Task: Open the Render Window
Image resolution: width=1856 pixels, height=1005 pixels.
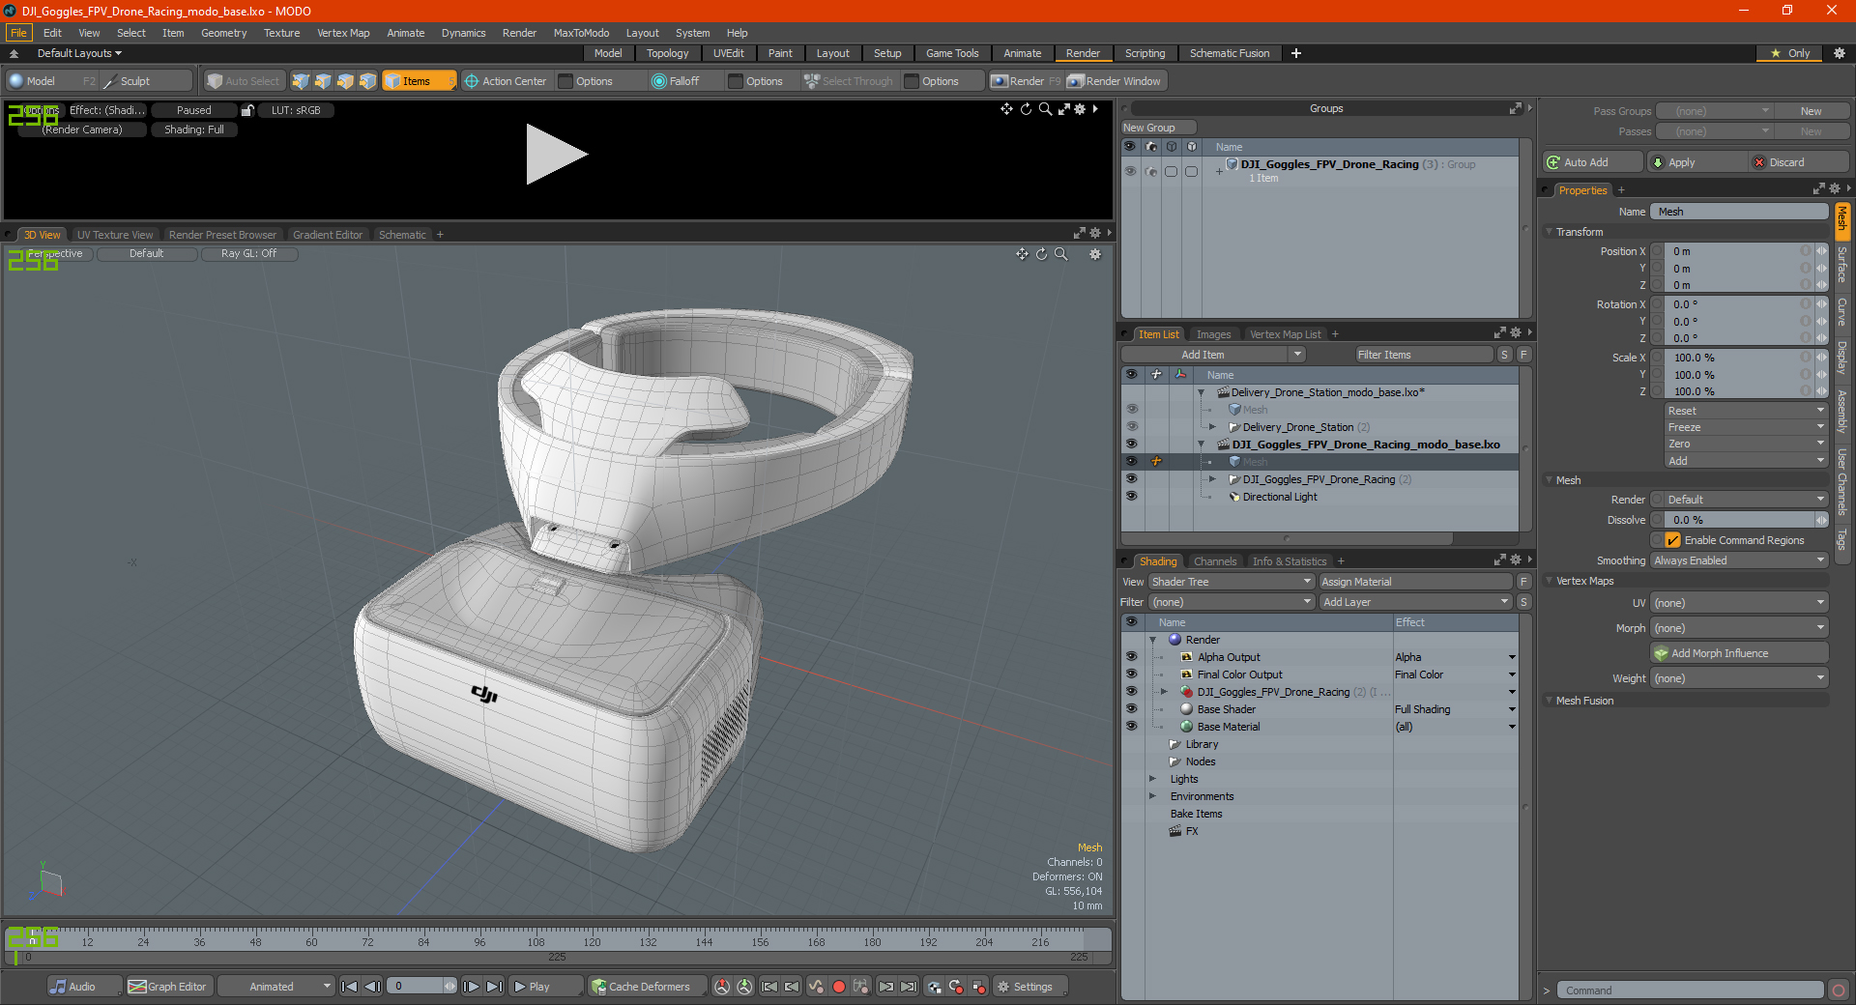Action: tap(1116, 81)
